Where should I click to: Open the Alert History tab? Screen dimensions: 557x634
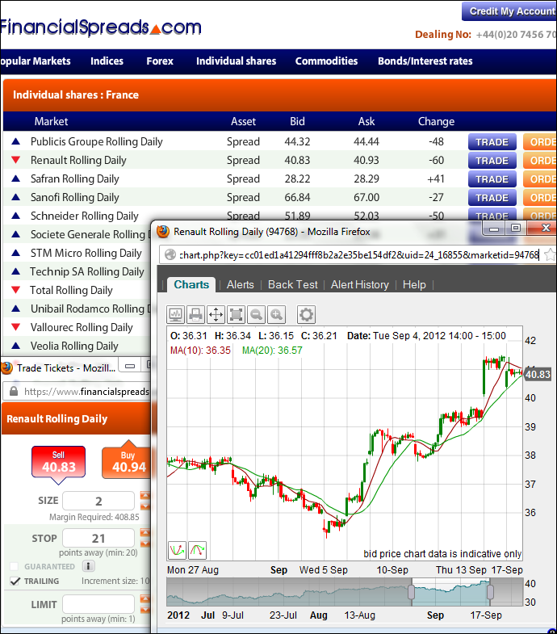(x=360, y=284)
